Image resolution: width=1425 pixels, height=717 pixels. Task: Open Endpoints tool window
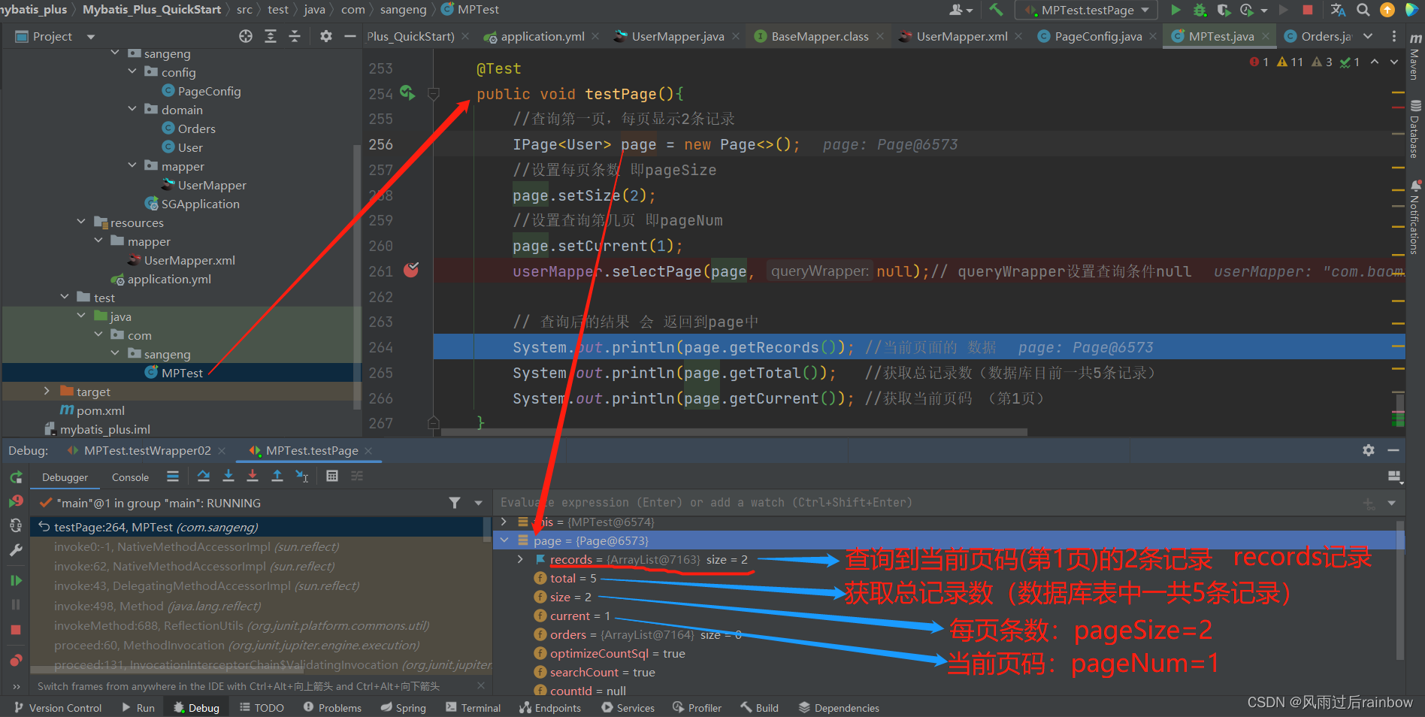click(x=549, y=708)
